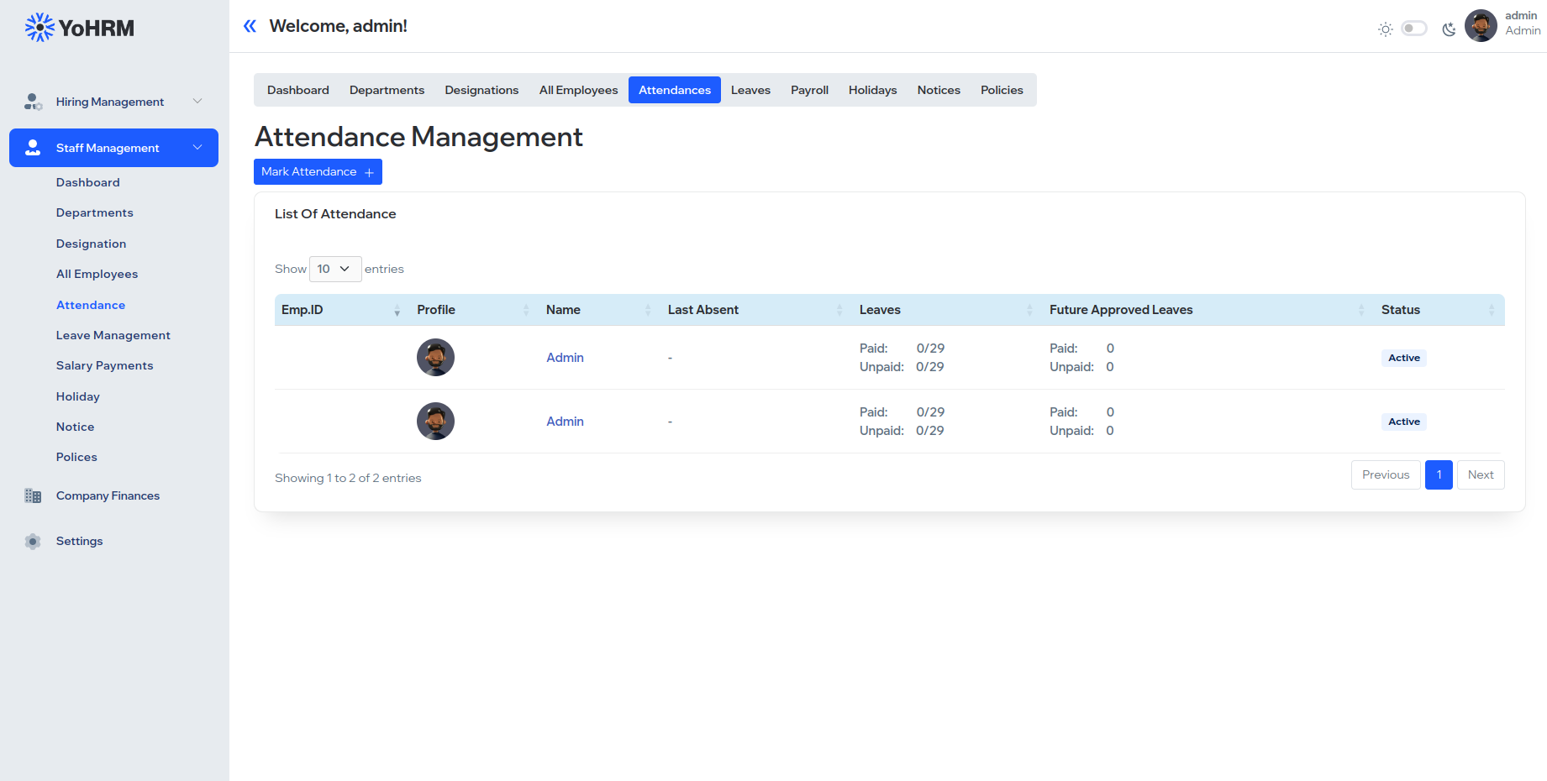Open the Holidays tab
The height and width of the screenshot is (781, 1547).
[872, 90]
